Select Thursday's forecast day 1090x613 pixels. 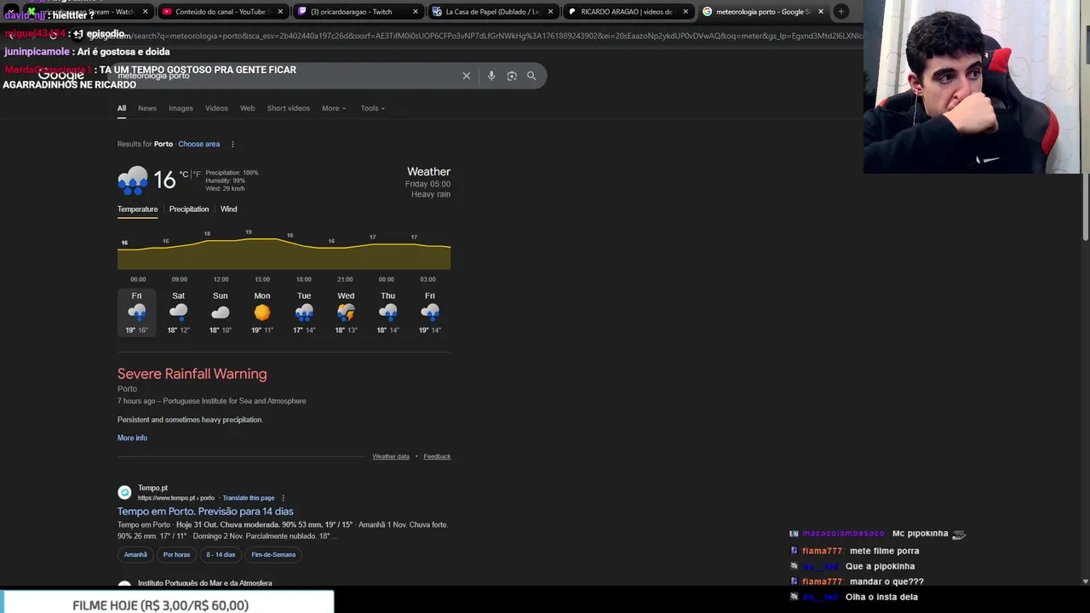click(x=388, y=312)
